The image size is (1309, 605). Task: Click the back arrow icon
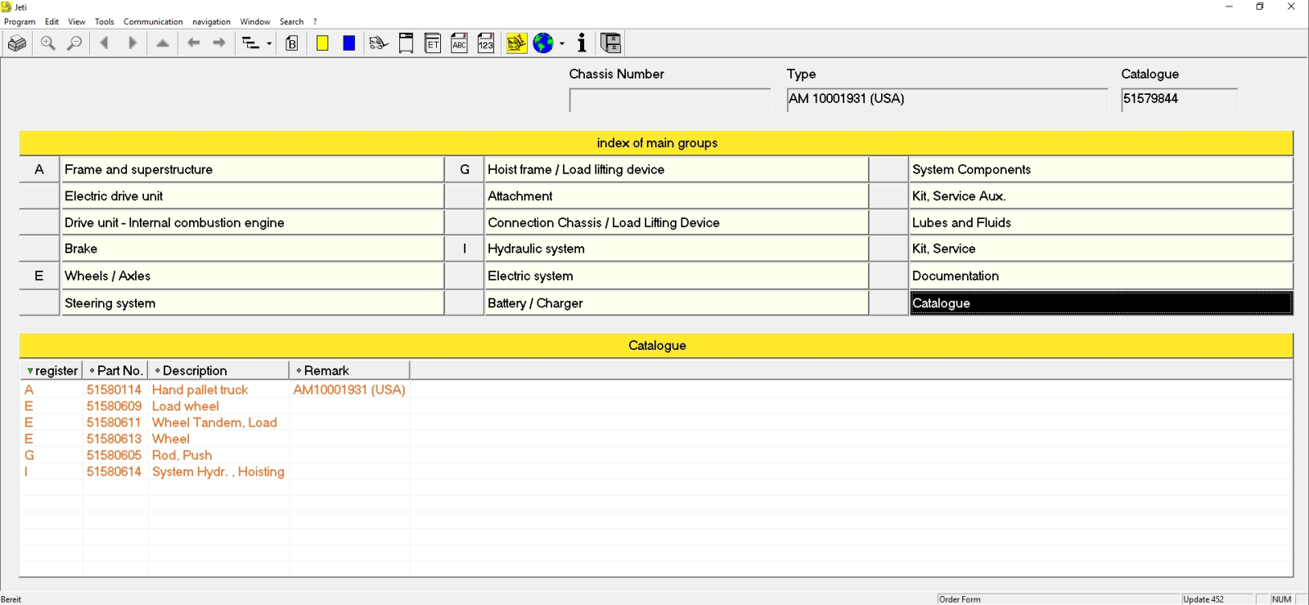(194, 43)
